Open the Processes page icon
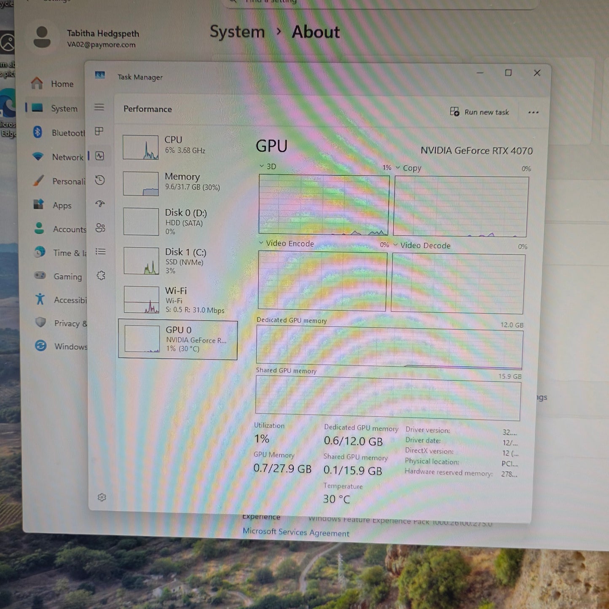 (x=99, y=131)
